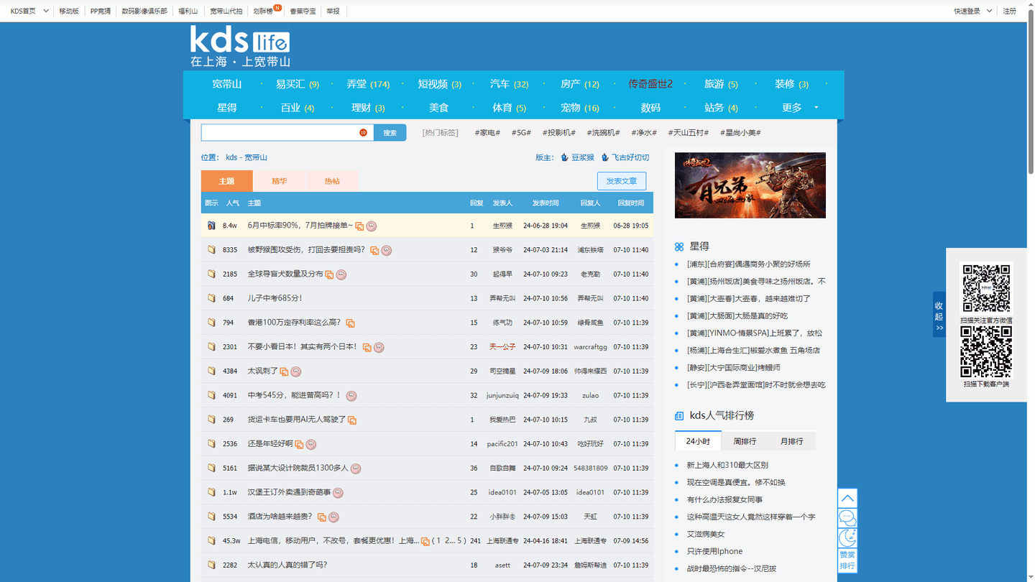Click the face emoji icon after 汉堡王订外卖遇到奇葩事
This screenshot has height=582, width=1035.
click(338, 492)
